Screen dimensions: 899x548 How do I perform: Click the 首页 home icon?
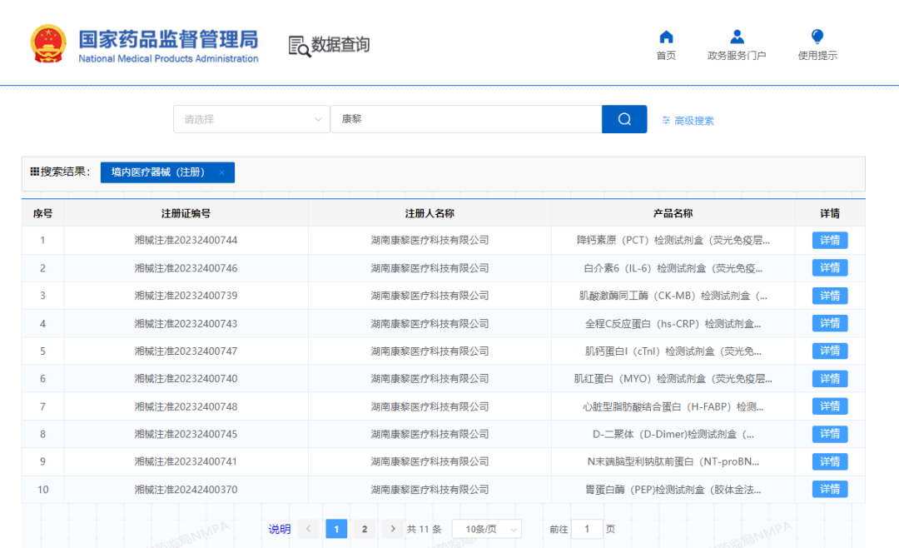pos(665,37)
